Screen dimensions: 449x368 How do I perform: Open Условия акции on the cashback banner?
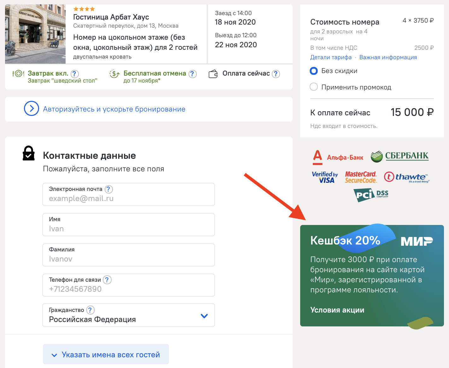tap(337, 310)
